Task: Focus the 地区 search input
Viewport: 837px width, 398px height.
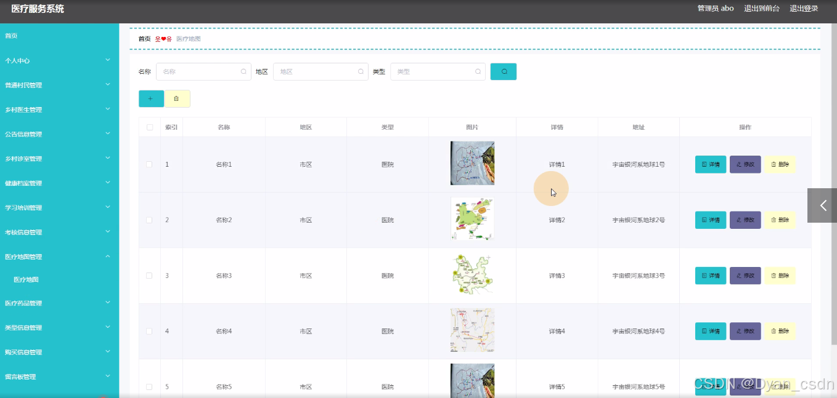Action: [321, 71]
